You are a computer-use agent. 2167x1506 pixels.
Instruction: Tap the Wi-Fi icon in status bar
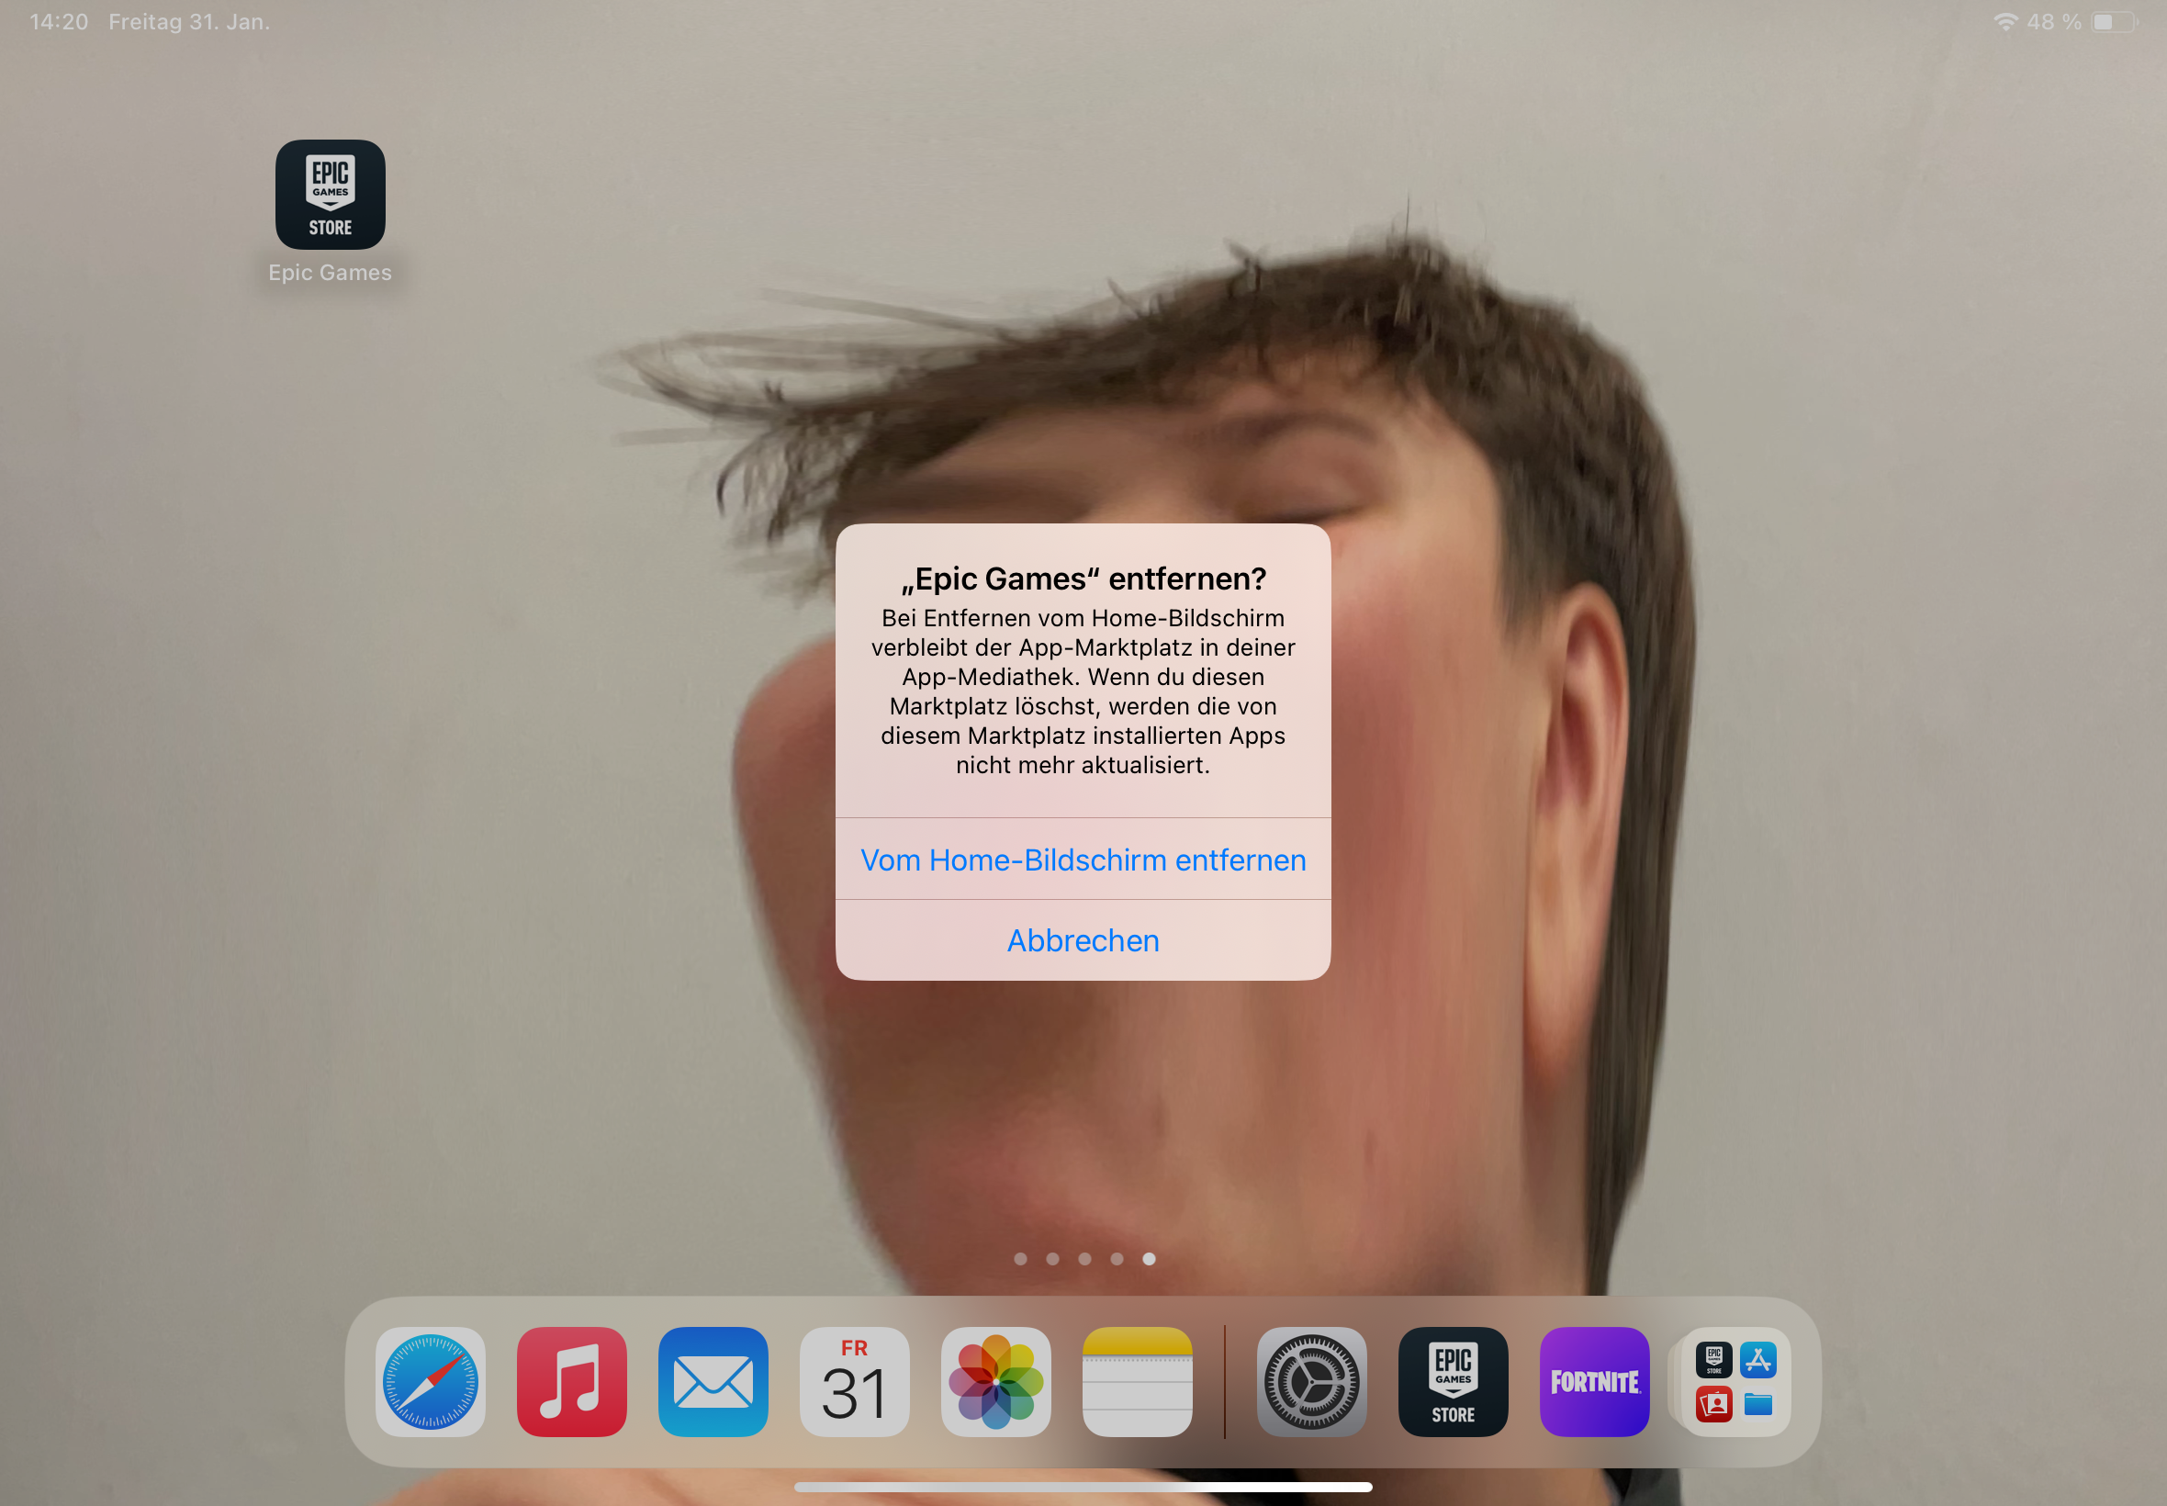[x=2004, y=22]
